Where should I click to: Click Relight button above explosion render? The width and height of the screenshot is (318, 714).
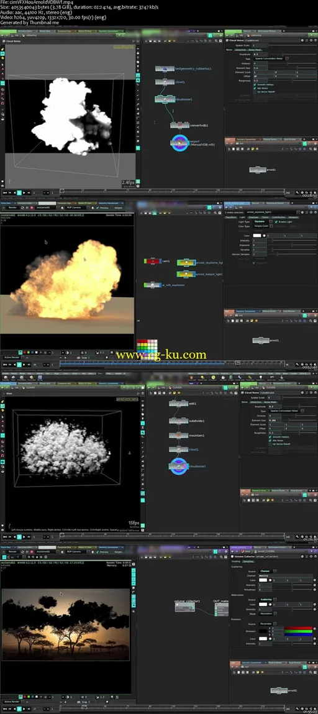pyautogui.click(x=118, y=208)
